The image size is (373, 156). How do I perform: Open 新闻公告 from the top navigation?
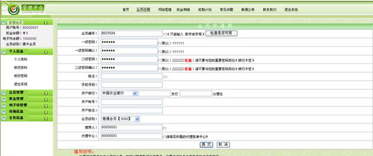click(248, 10)
